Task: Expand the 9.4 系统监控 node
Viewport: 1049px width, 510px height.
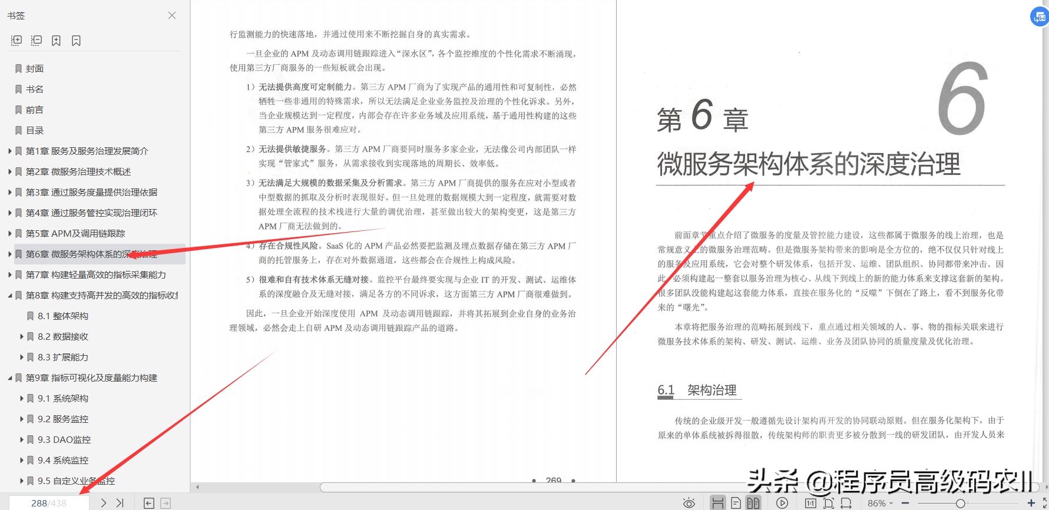Action: pyautogui.click(x=22, y=460)
